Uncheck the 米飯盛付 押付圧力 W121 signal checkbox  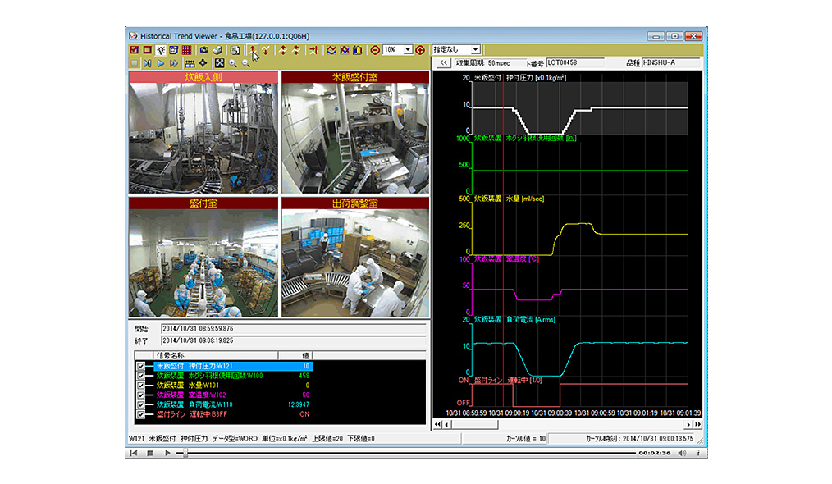click(141, 367)
